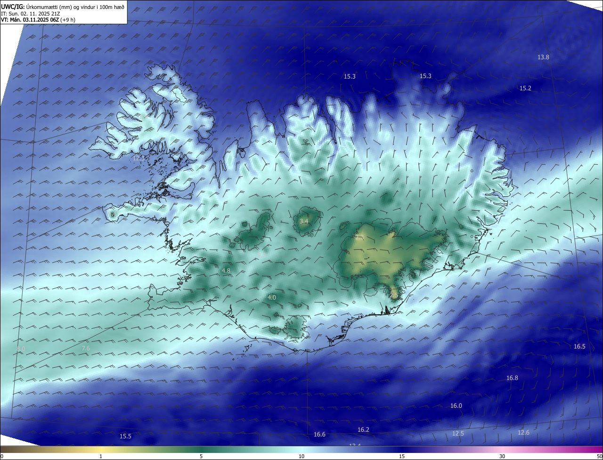Click the 0 tick on the color scale
Image resolution: width=603 pixels, height=460 pixels.
2,456
